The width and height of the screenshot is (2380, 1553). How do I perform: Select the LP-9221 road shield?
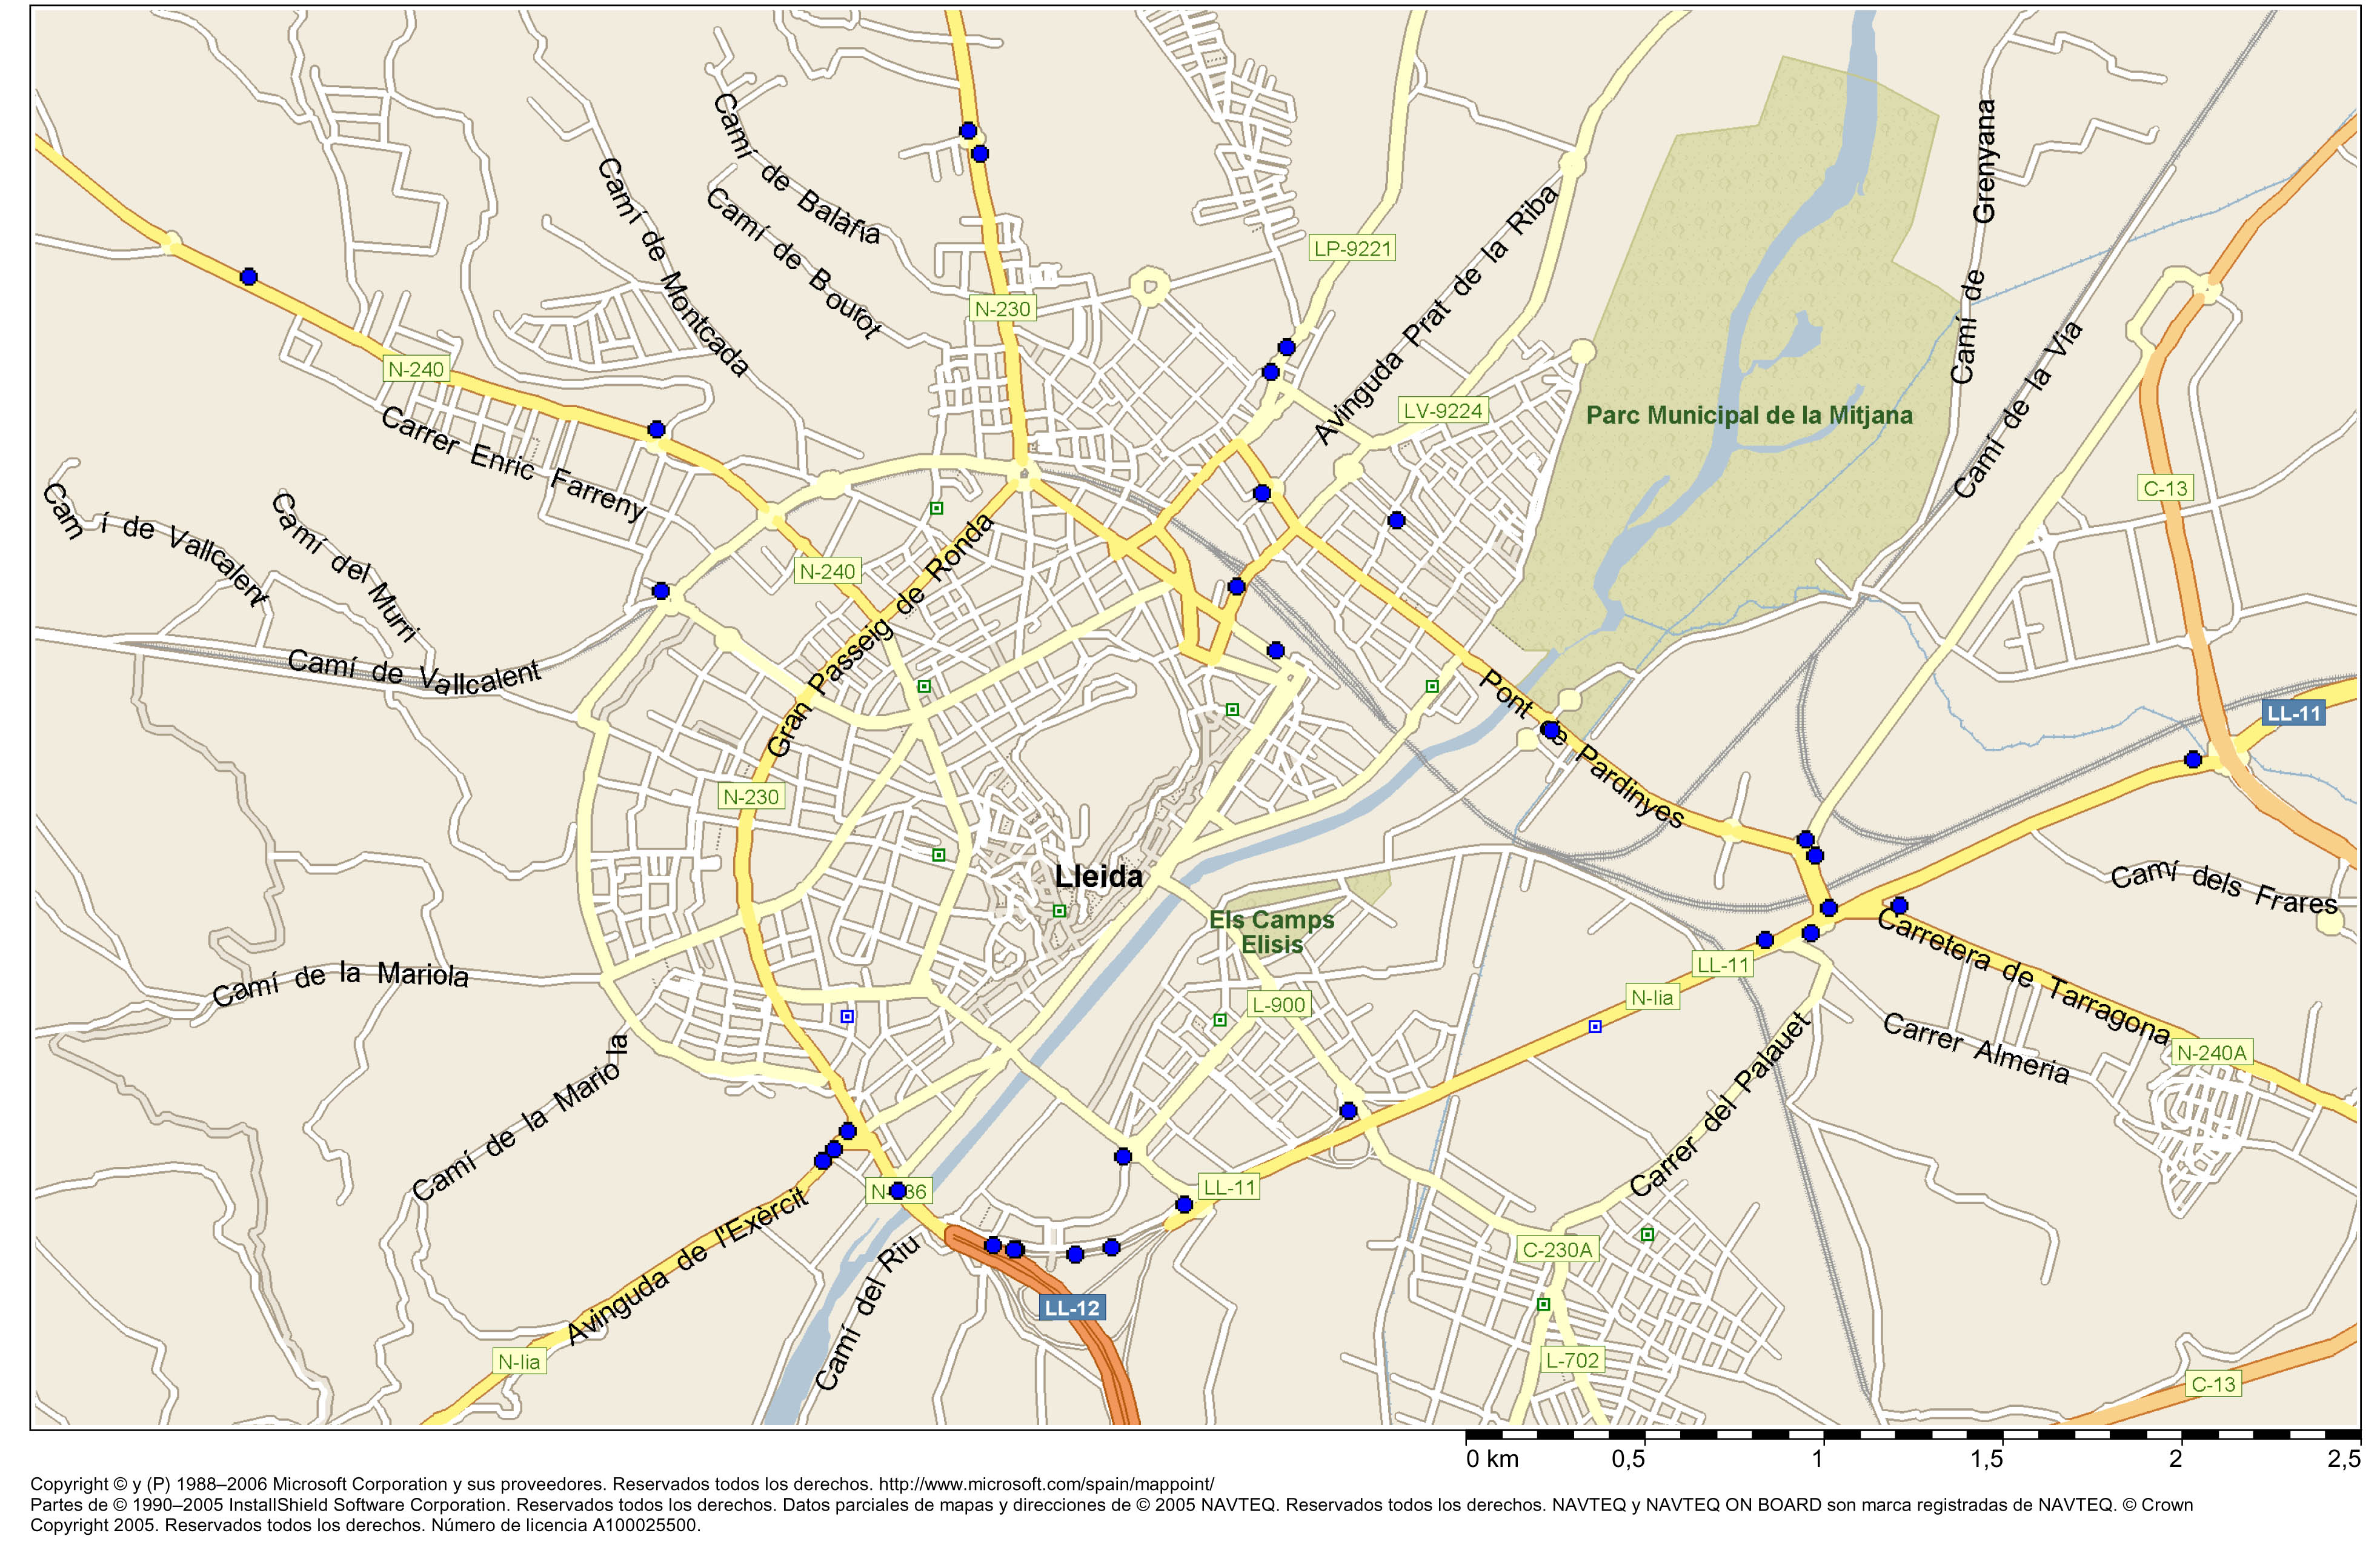coord(1352,248)
